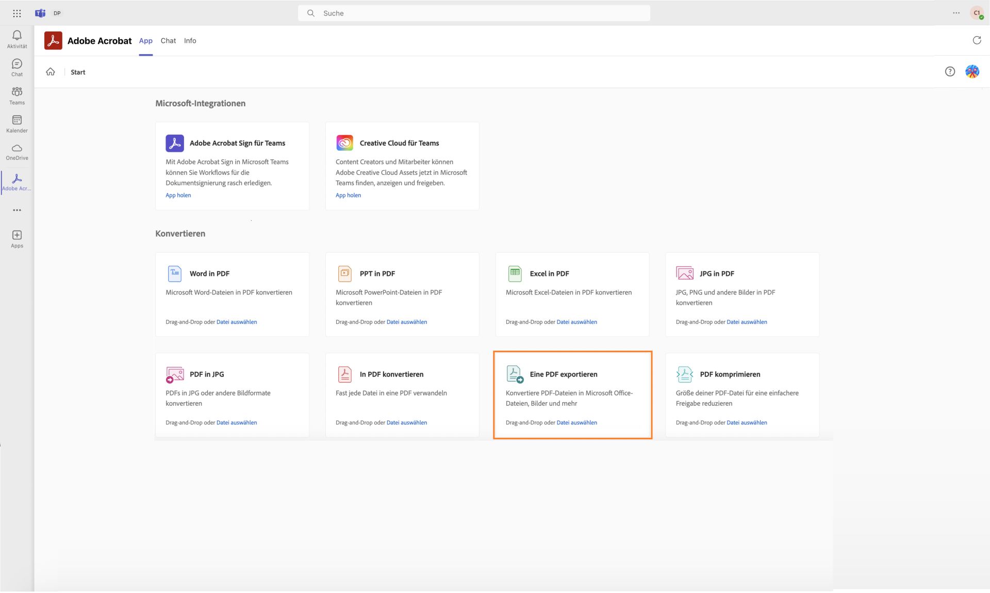The width and height of the screenshot is (990, 593).
Task: Get Creative Cloud via App holen
Action: (x=348, y=195)
